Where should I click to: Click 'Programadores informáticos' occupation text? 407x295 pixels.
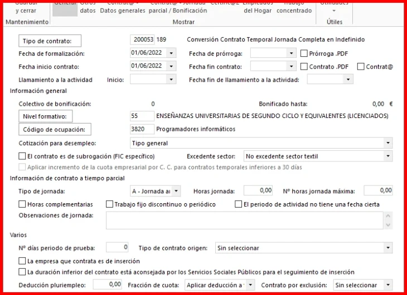point(196,129)
